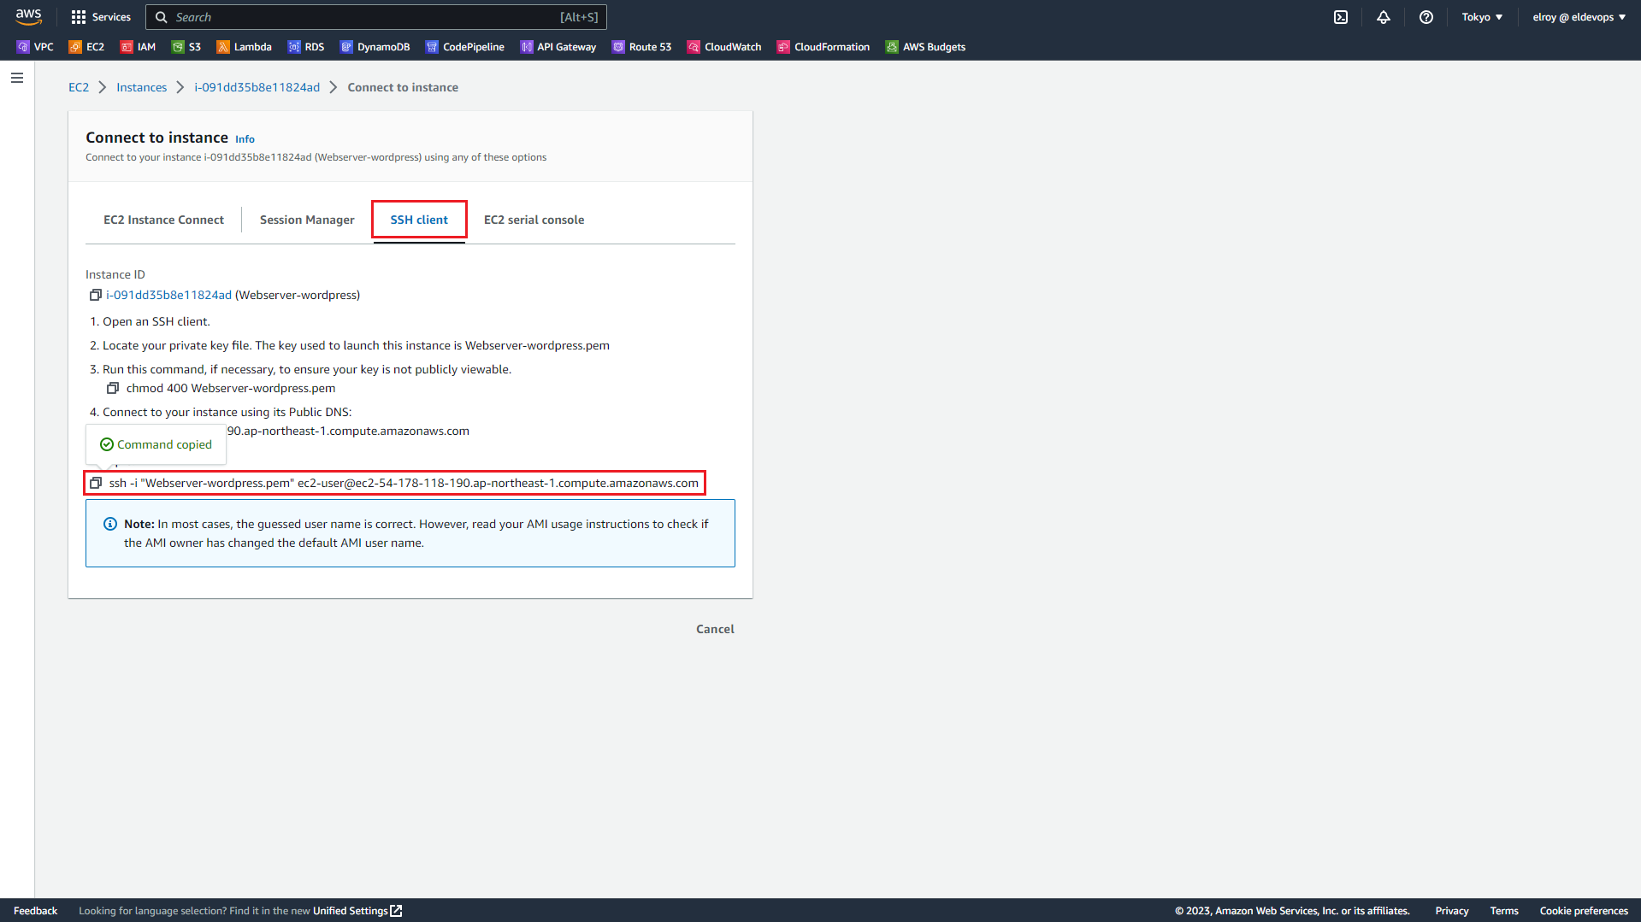Switch to Session Manager tab

(x=307, y=220)
